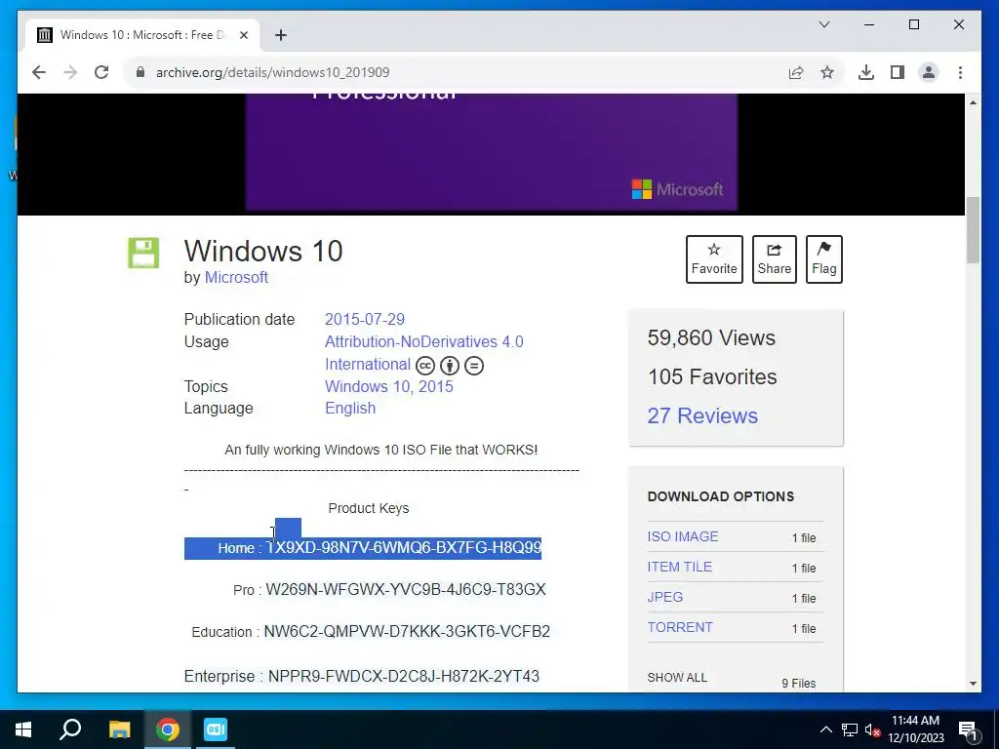Click the Education product key text

pos(407,632)
